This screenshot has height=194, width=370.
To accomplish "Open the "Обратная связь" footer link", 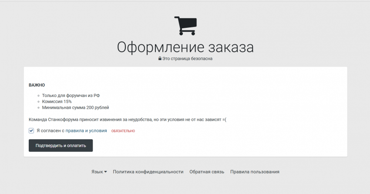I will 207,172.
